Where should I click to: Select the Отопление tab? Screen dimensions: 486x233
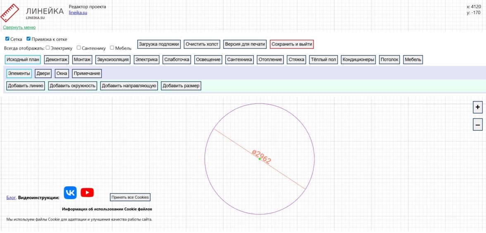270,60
